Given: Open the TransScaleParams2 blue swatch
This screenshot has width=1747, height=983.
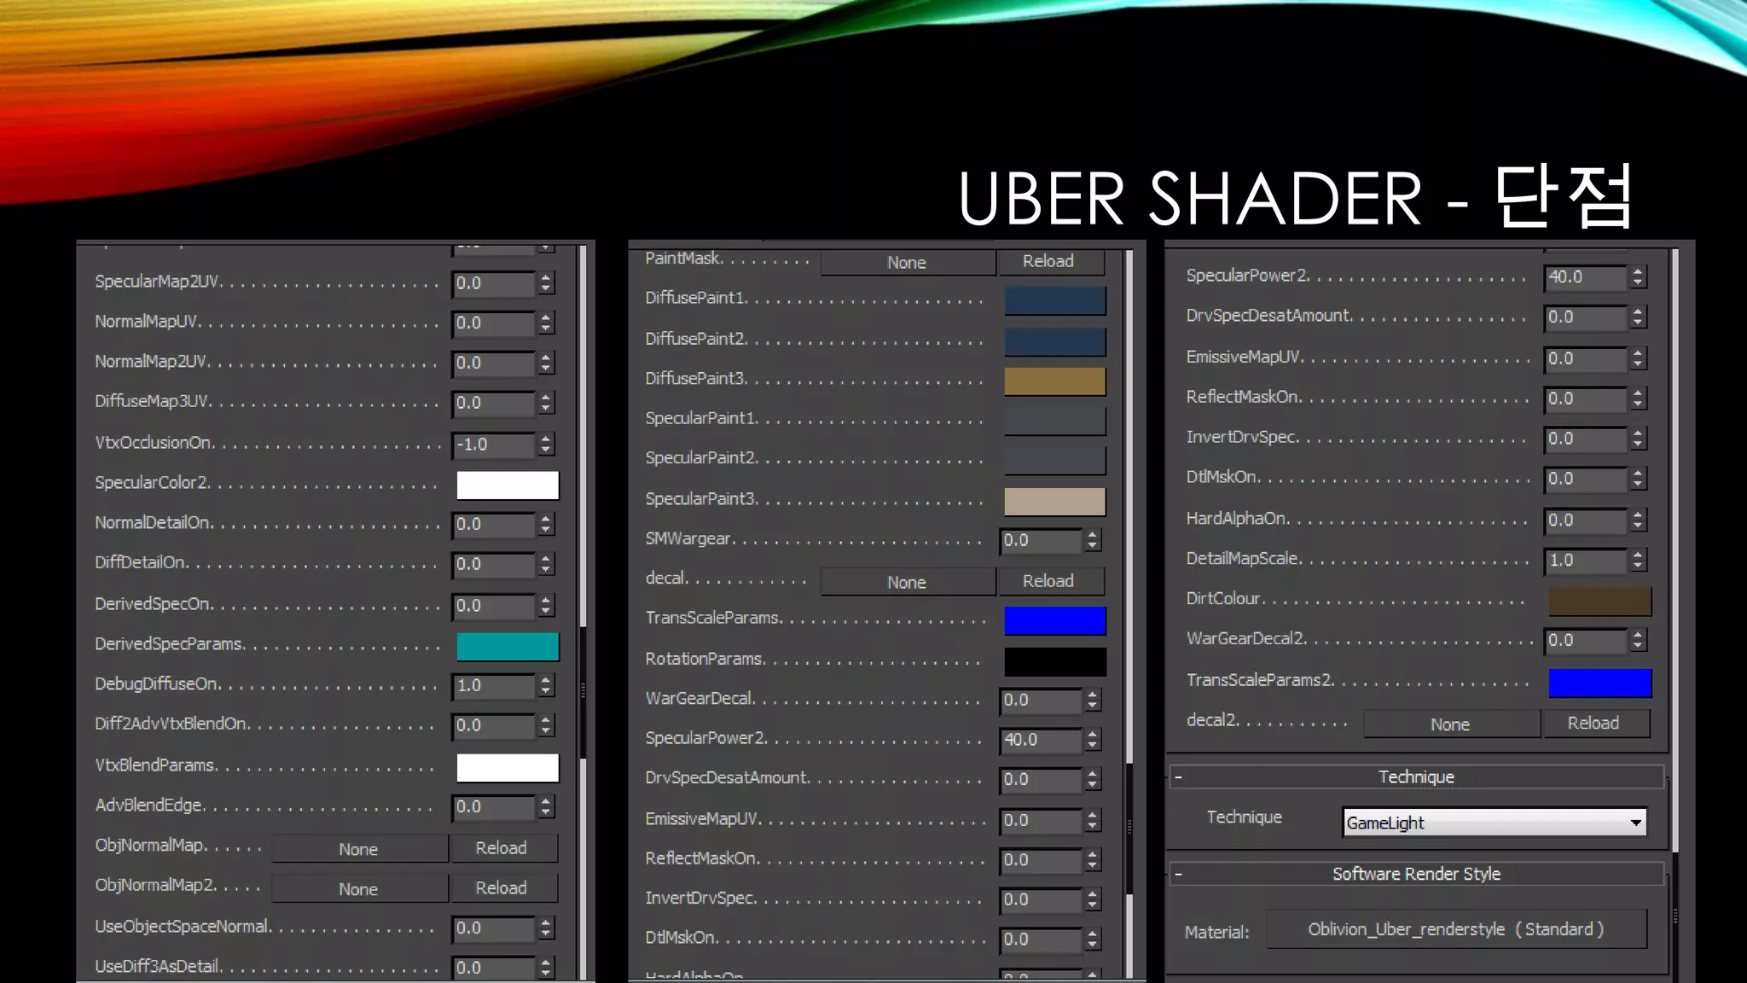Looking at the screenshot, I should point(1599,683).
